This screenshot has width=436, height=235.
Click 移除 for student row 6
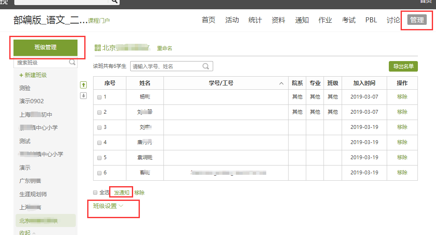coord(402,172)
